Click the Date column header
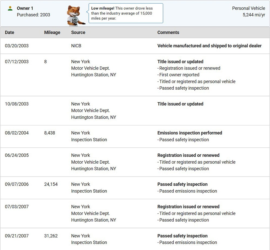This screenshot has height=250, width=270. 9,32
